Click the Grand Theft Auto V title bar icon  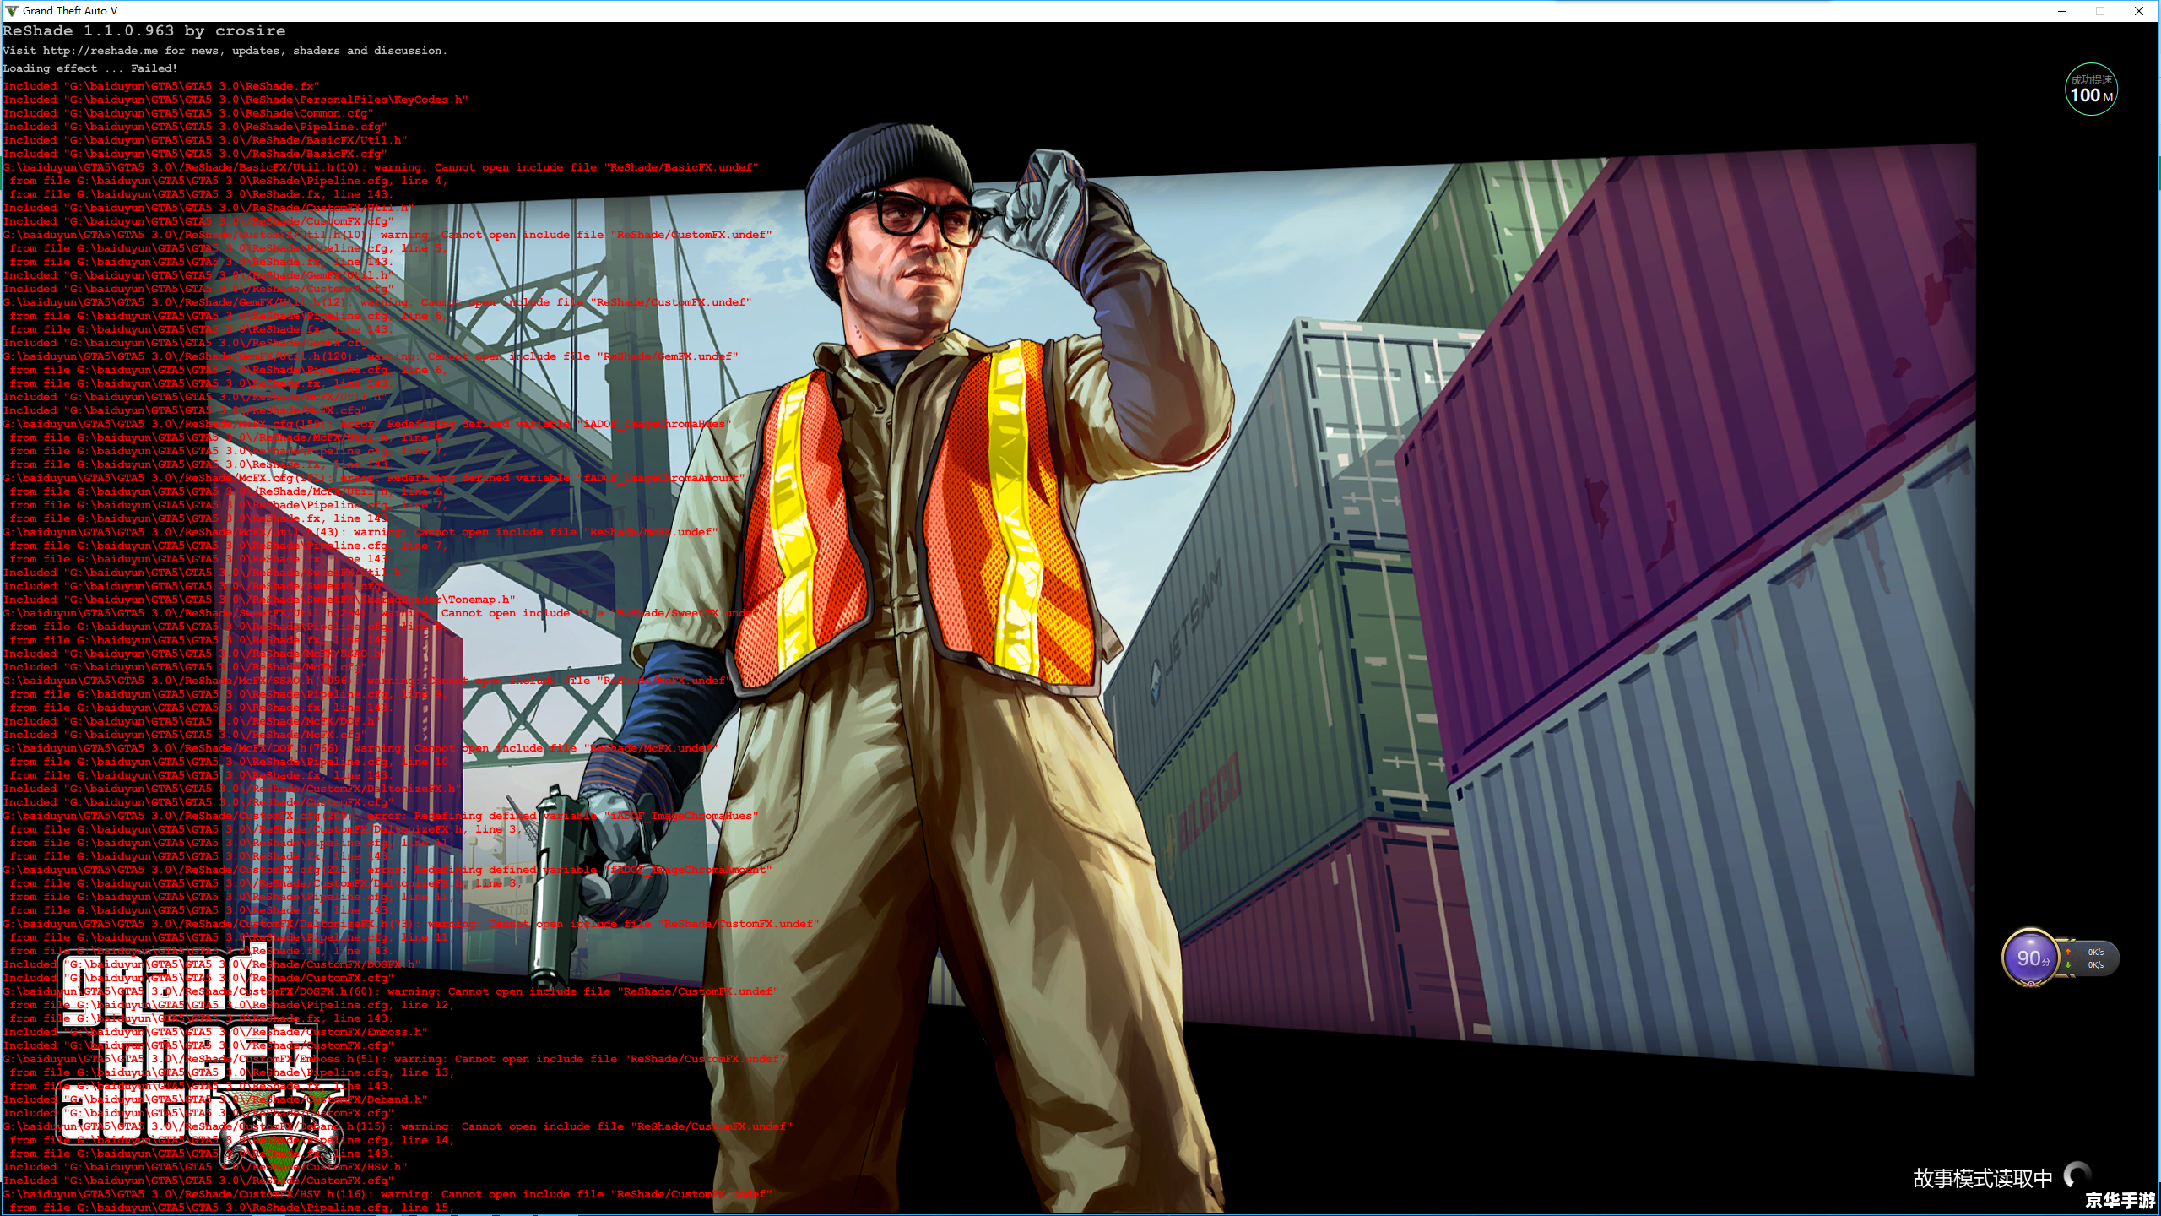click(x=11, y=11)
